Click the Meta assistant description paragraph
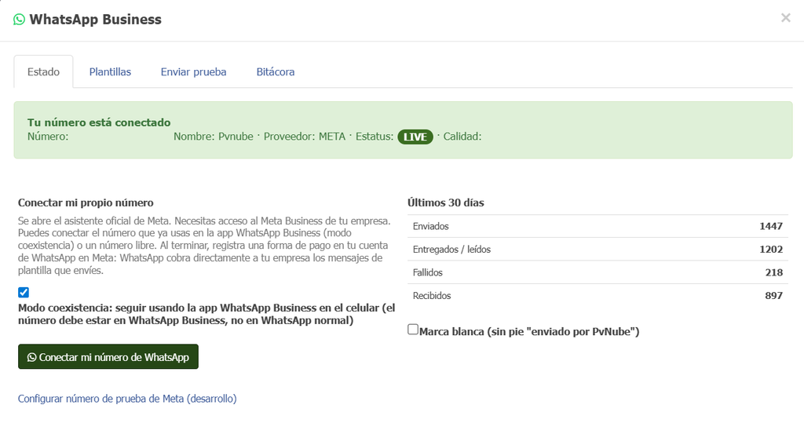804x434 pixels. (204, 246)
